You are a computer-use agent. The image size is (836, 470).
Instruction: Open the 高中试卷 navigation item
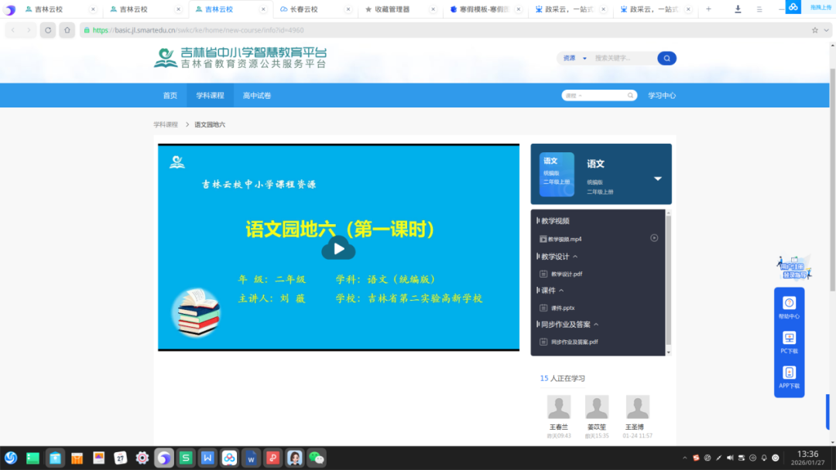click(257, 95)
